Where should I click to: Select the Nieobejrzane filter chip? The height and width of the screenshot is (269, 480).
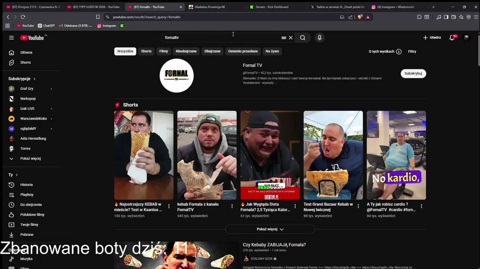coord(186,51)
